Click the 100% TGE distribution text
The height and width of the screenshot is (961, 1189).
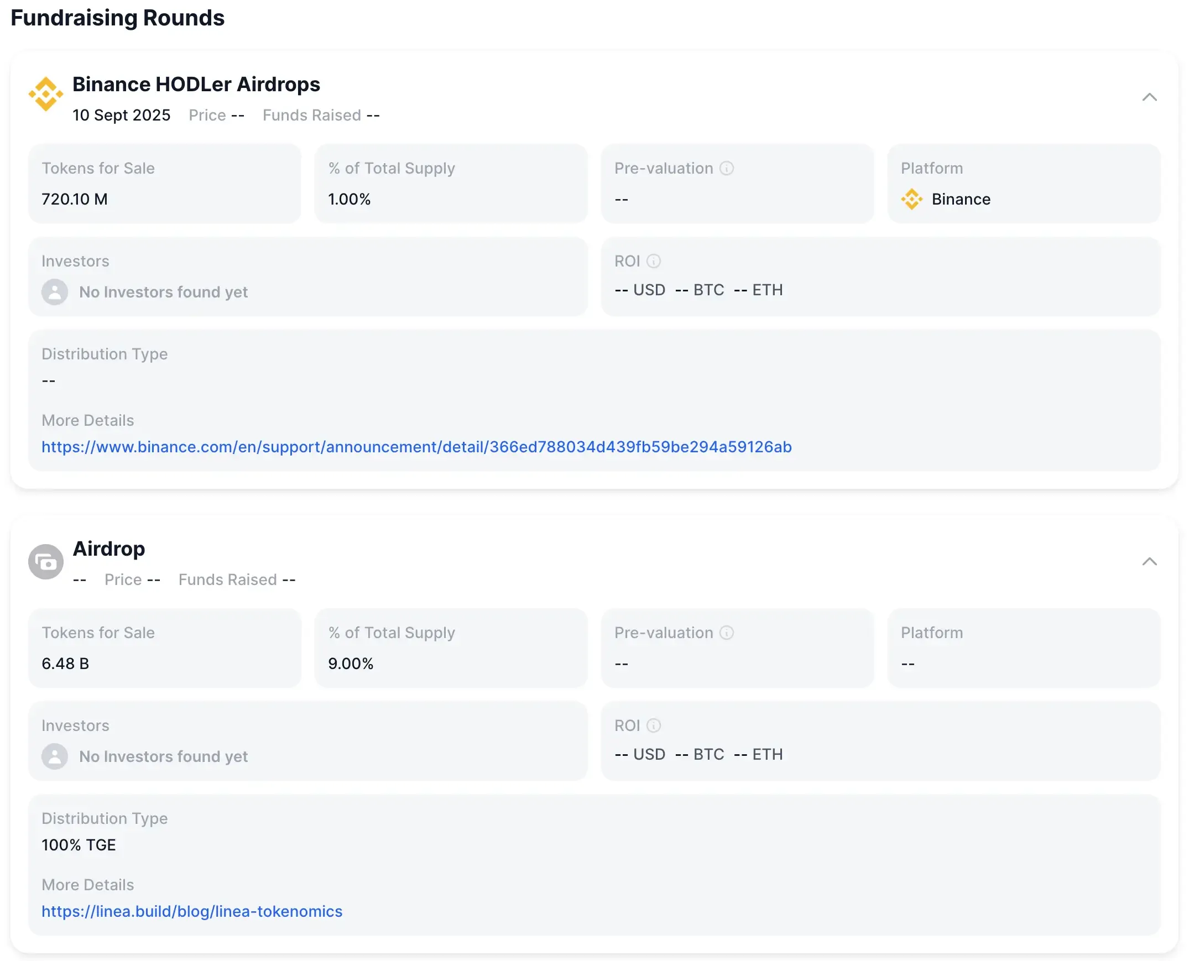[x=79, y=845]
